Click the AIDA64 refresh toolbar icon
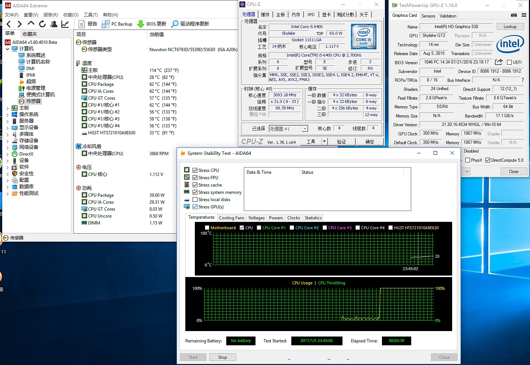The width and height of the screenshot is (530, 365). coord(42,24)
